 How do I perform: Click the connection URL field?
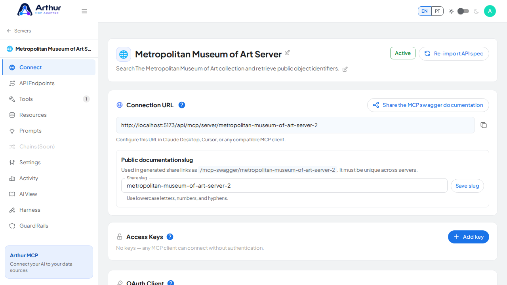pos(295,125)
